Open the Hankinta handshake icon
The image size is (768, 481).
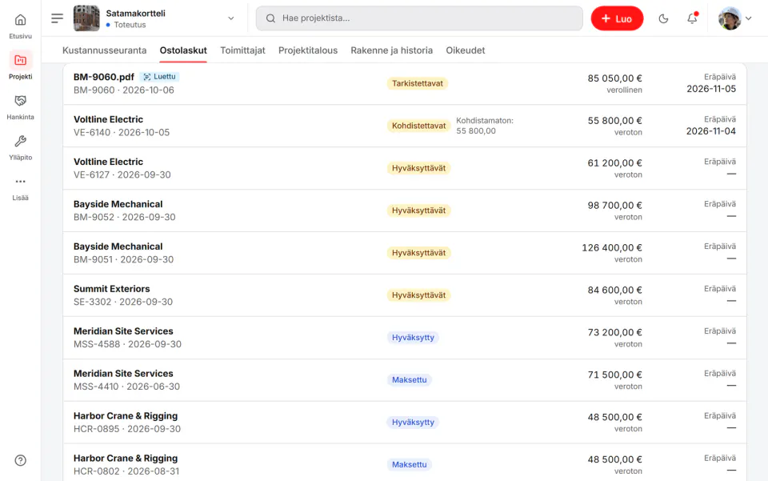point(20,101)
